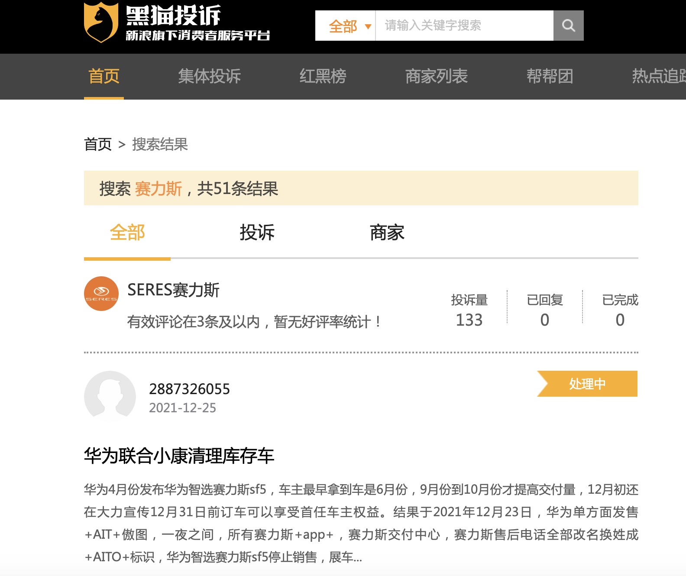Go to 首页 in navigation bar

104,76
